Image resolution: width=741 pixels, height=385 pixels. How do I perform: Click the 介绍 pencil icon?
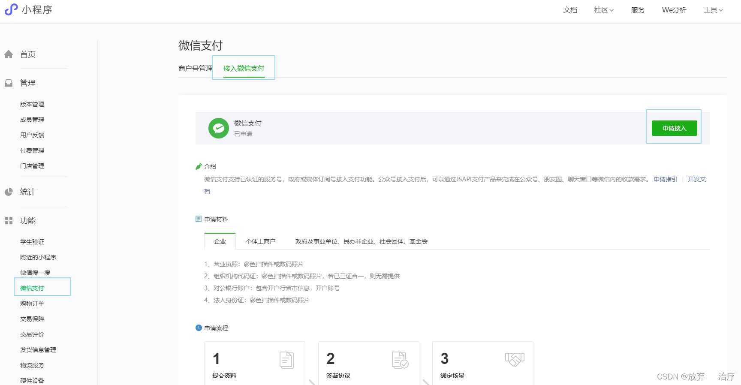[199, 166]
